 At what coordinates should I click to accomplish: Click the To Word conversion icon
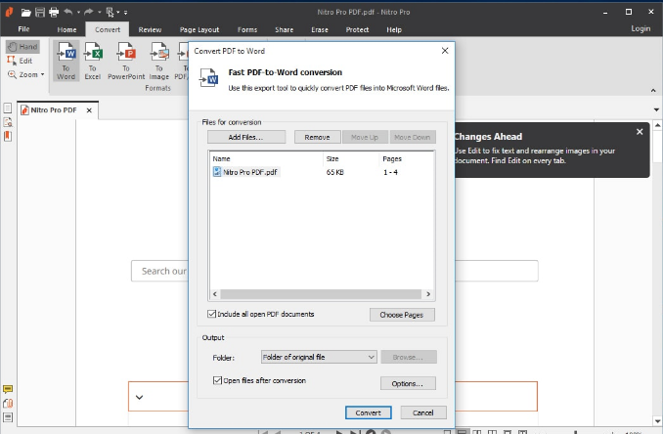point(66,61)
